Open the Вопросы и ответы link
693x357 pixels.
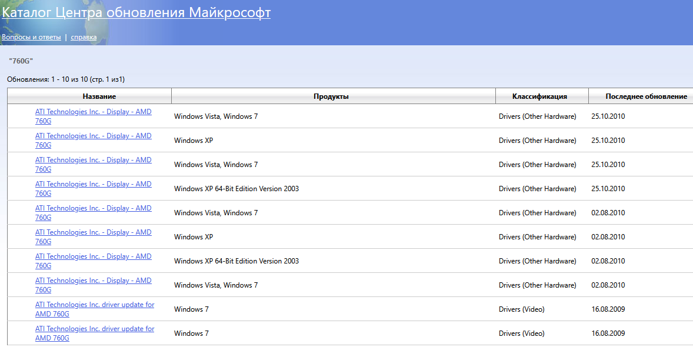click(x=31, y=37)
